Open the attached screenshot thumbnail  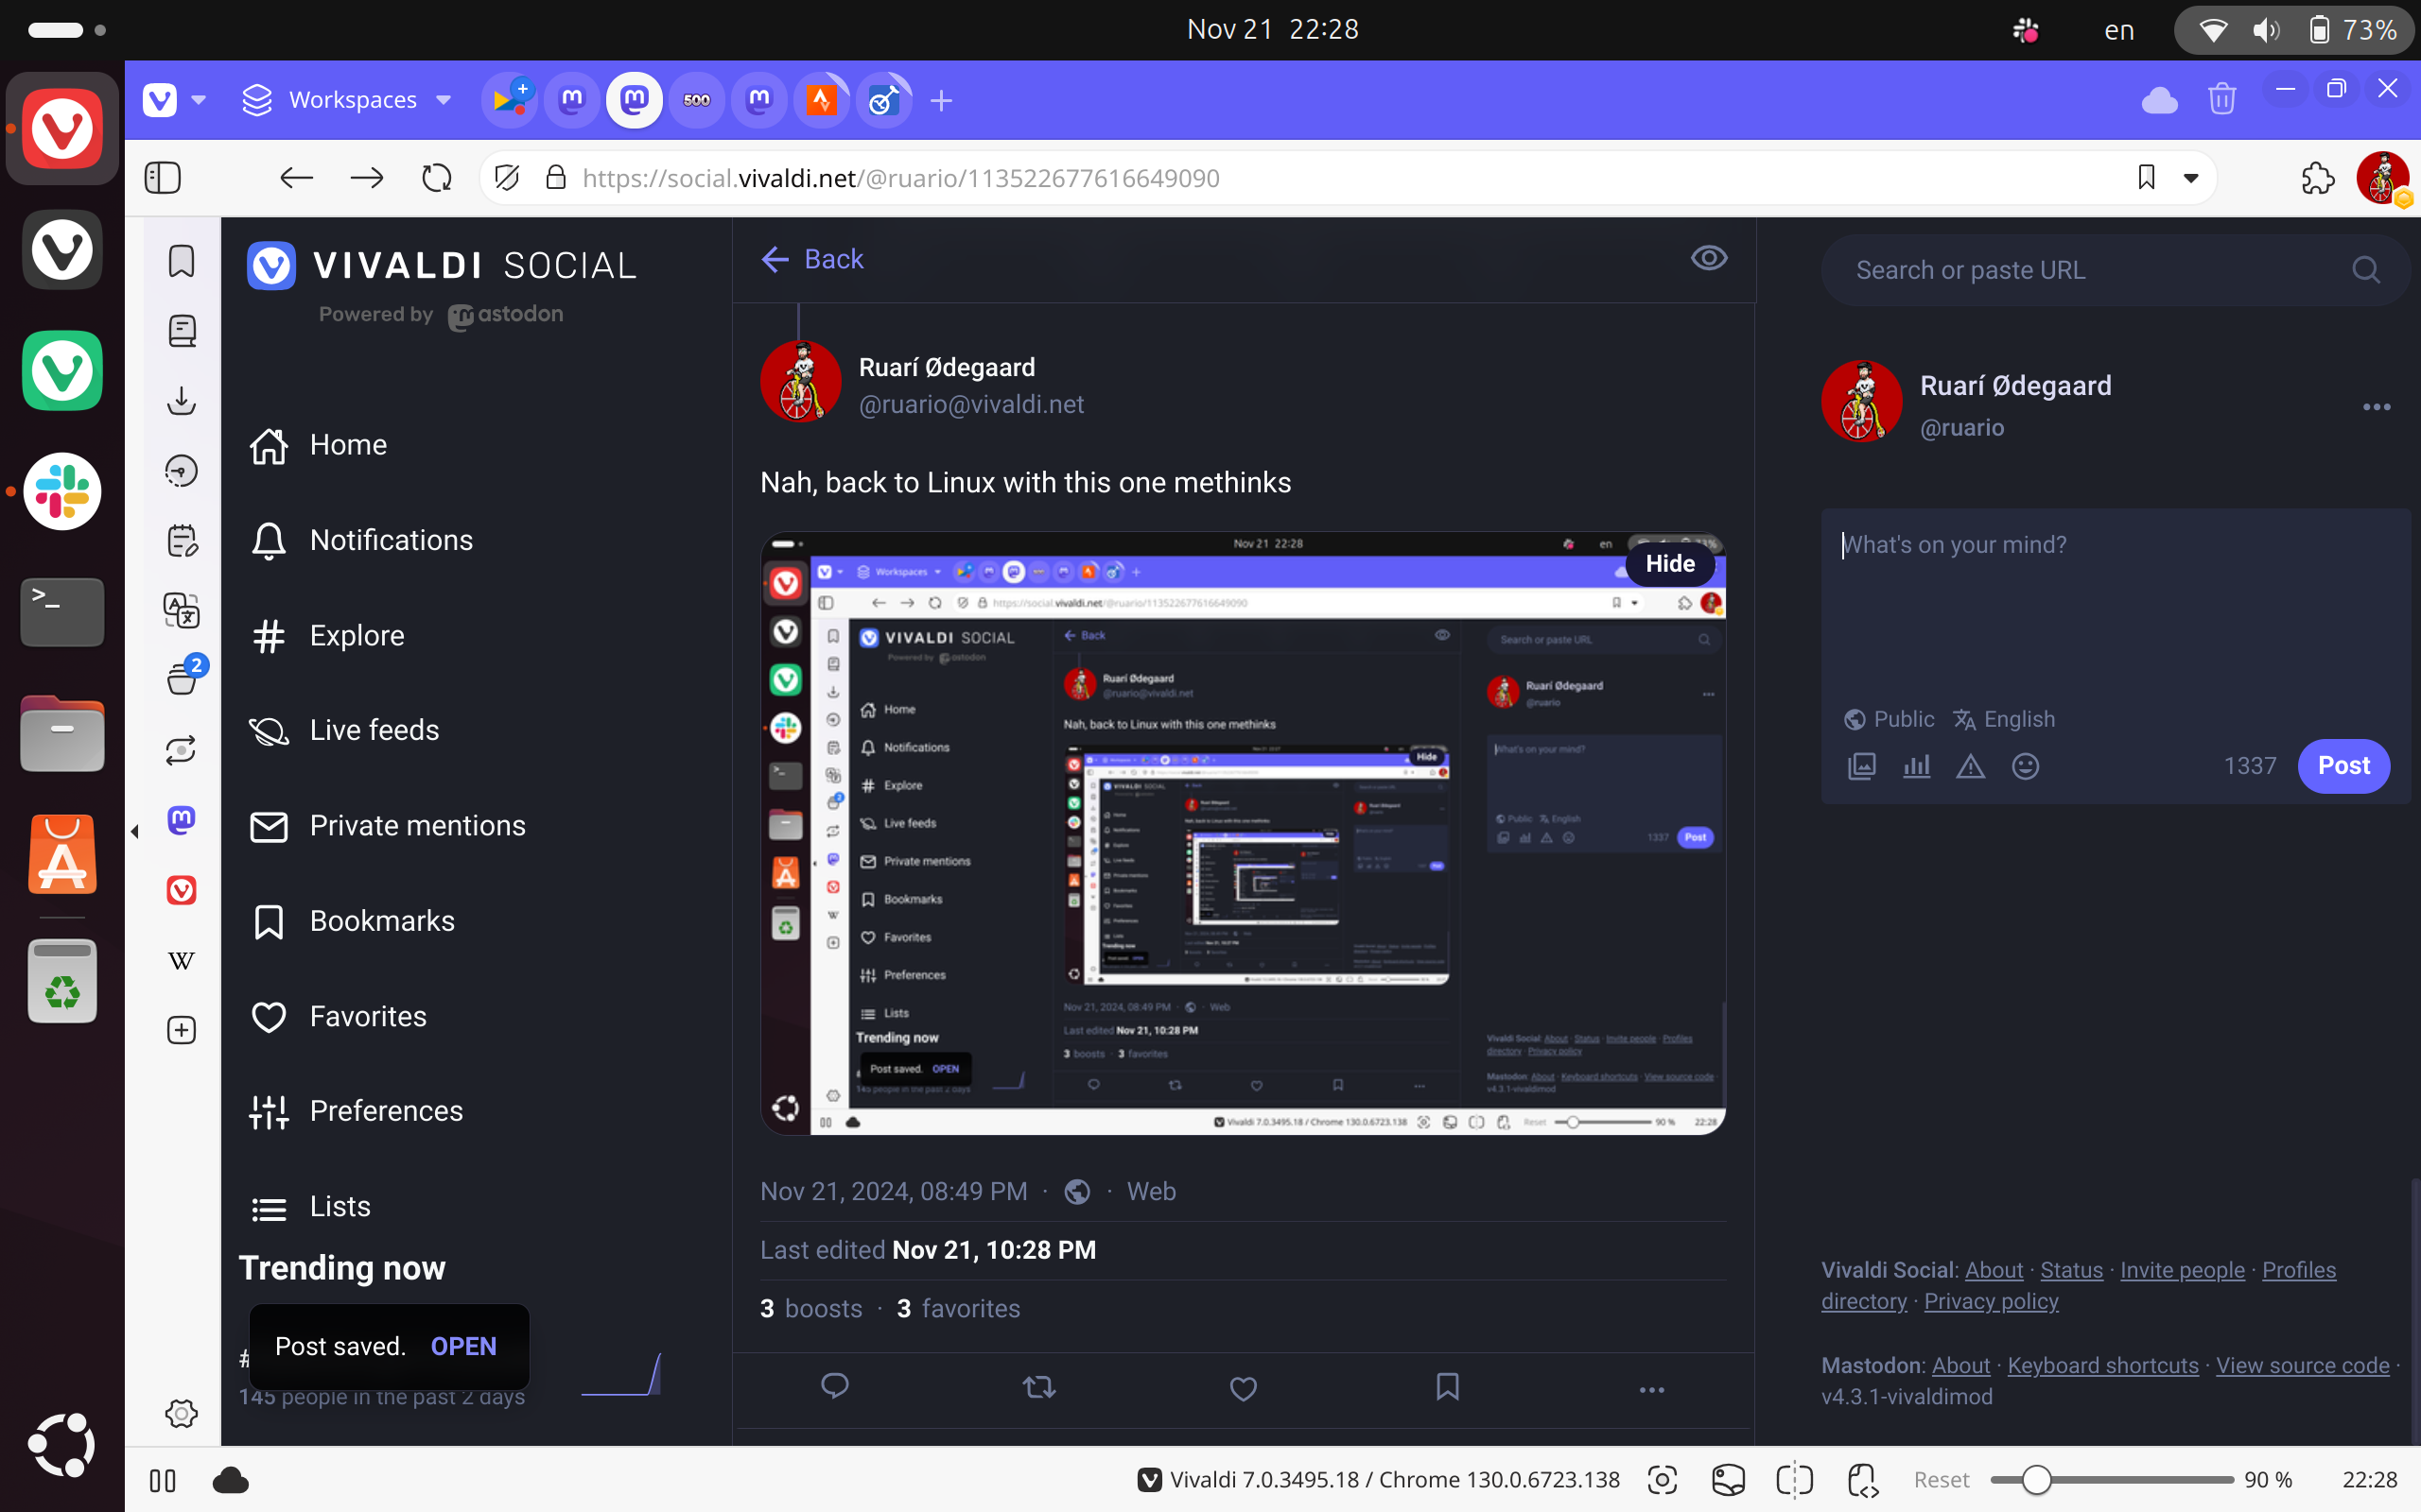point(1243,834)
